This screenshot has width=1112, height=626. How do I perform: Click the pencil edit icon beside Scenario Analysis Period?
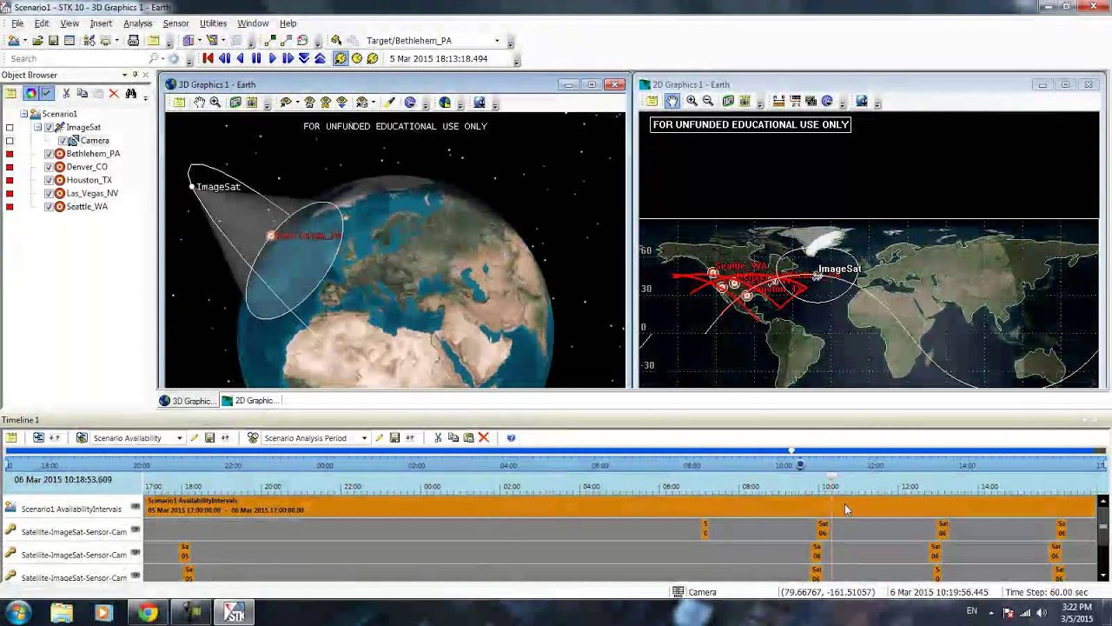tap(379, 437)
